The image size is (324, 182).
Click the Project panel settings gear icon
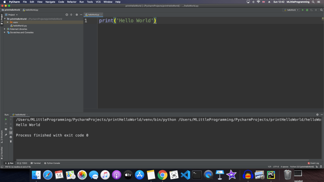tap(77, 15)
